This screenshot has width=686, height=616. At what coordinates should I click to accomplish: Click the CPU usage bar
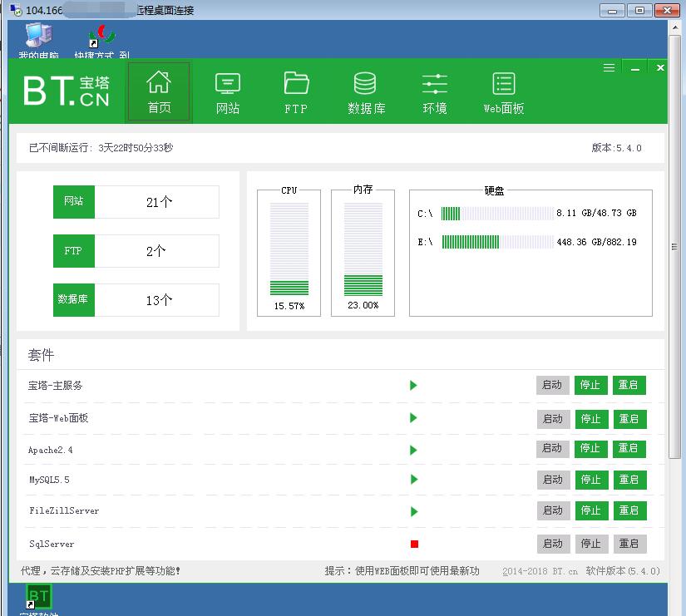click(x=289, y=249)
